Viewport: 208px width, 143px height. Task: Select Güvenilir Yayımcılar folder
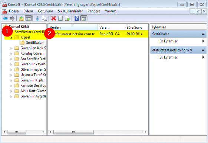(30, 64)
